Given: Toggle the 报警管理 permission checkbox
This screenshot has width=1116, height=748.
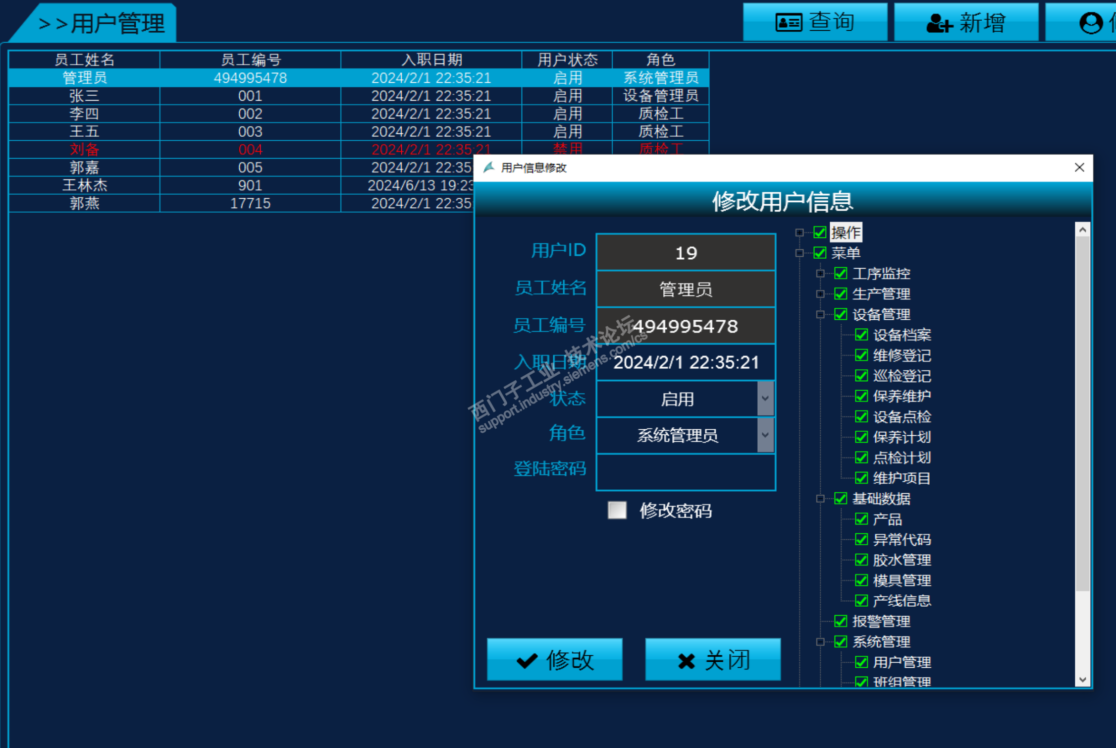Looking at the screenshot, I should click(841, 621).
